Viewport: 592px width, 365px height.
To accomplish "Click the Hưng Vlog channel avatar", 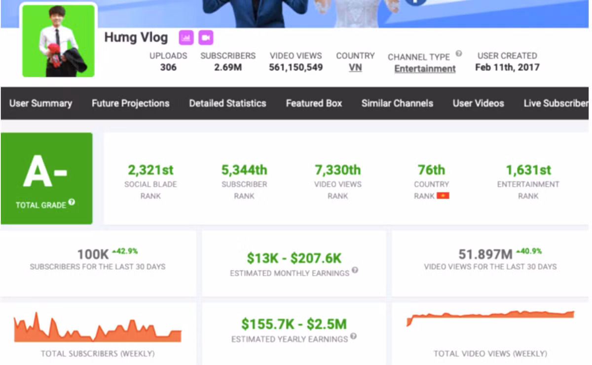I will [x=58, y=41].
